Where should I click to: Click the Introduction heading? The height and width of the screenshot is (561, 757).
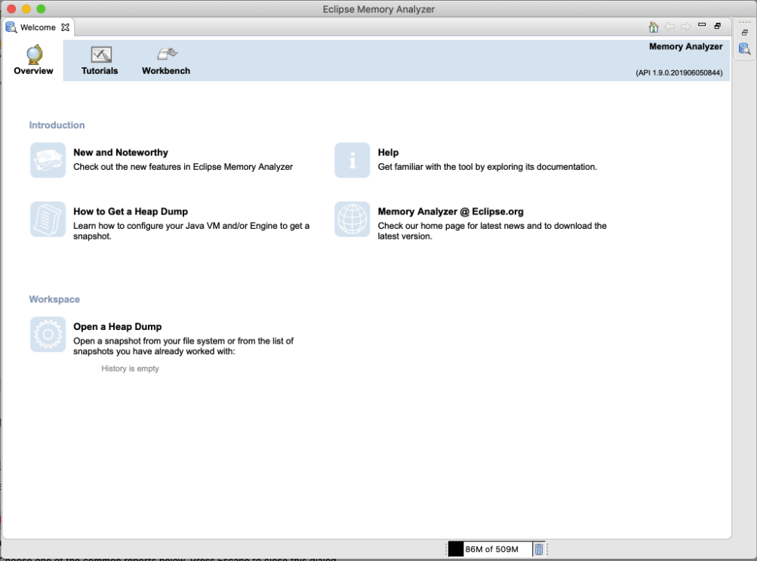pyautogui.click(x=57, y=125)
